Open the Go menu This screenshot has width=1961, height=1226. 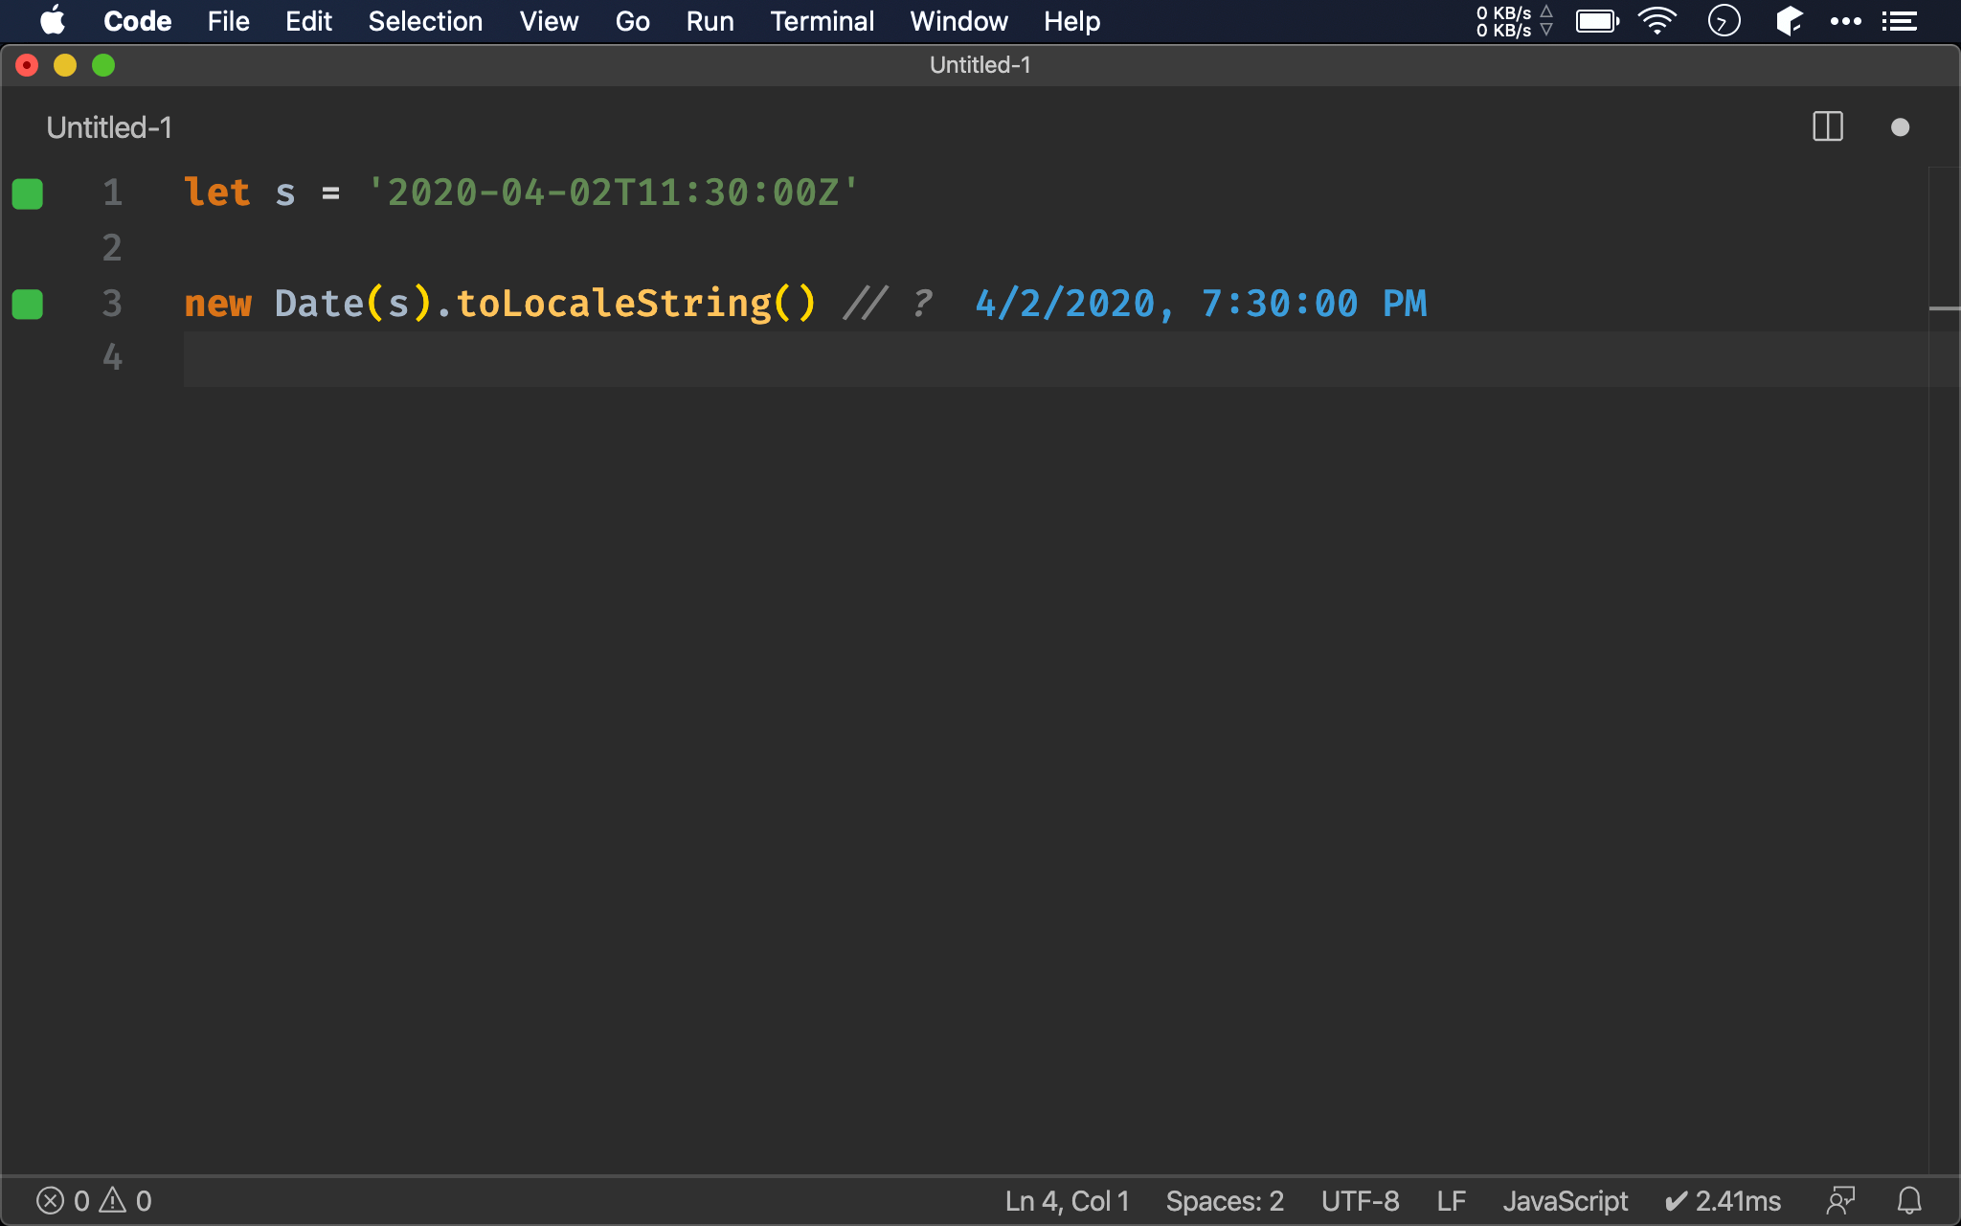[632, 21]
